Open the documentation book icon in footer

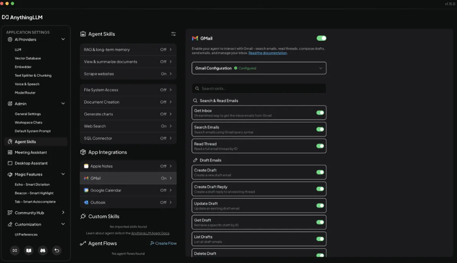point(28,250)
